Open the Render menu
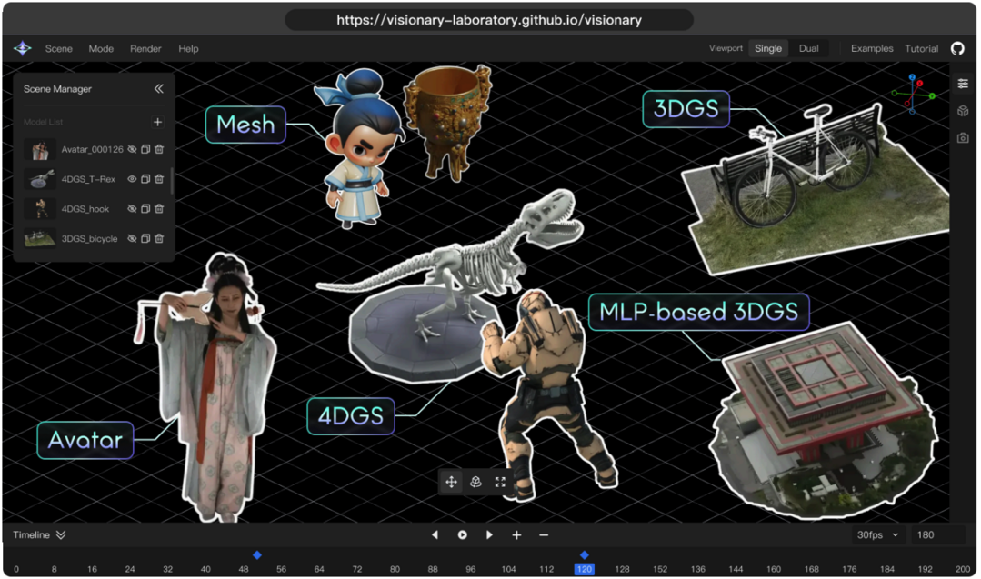Viewport: 981px width, 579px height. click(x=145, y=48)
